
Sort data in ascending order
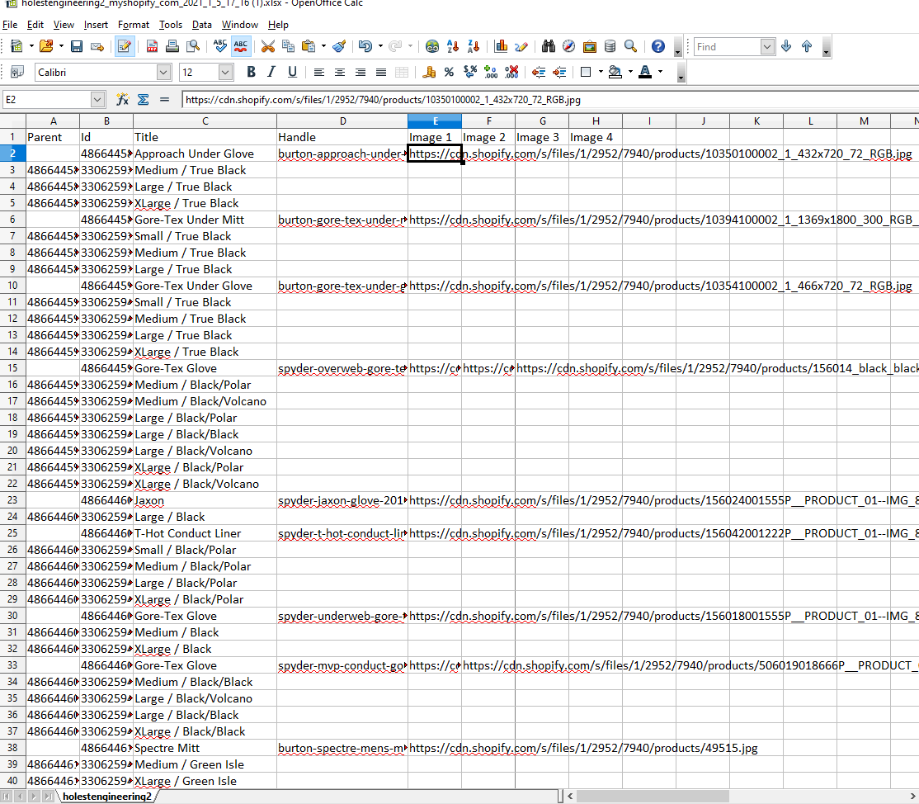point(453,47)
